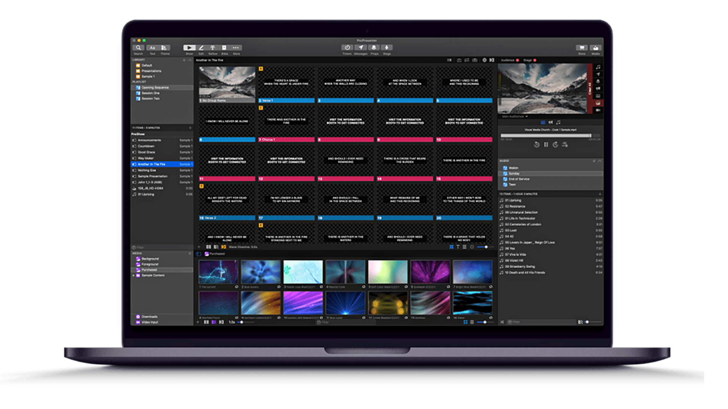
Task: Switch slide area to grid view
Action: (451, 247)
